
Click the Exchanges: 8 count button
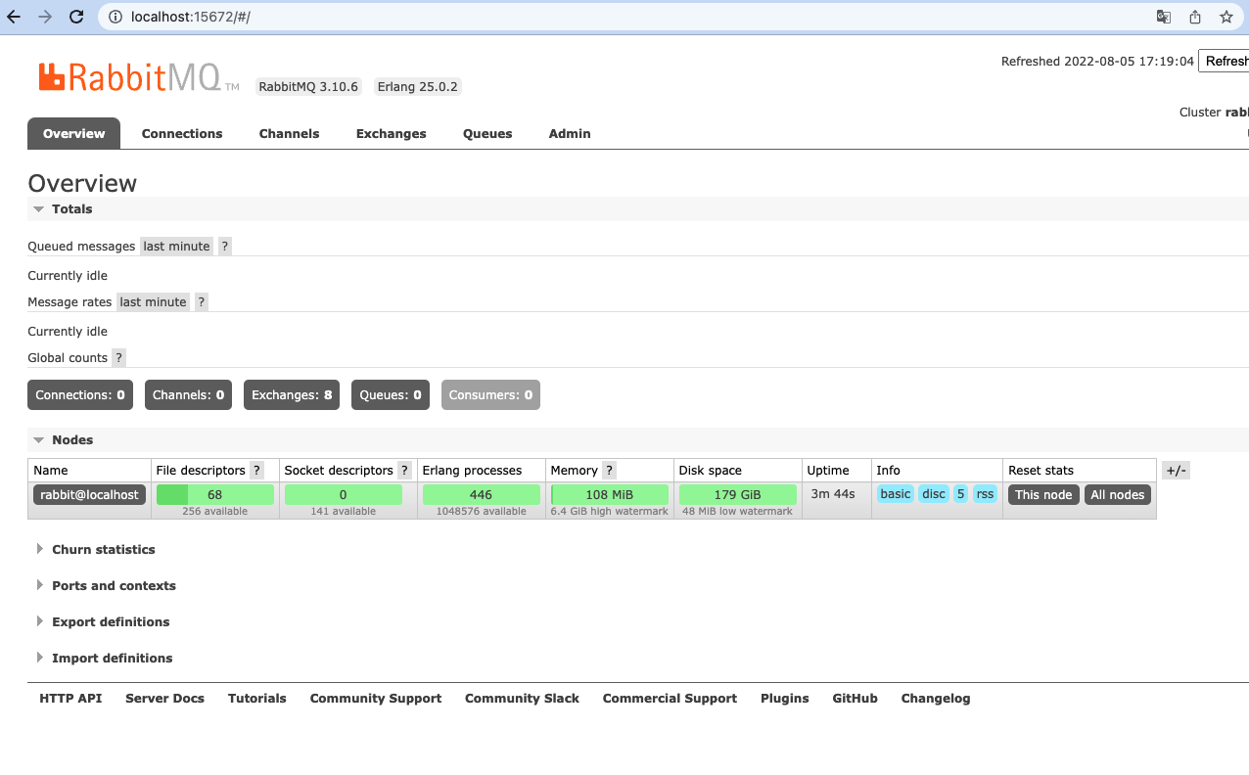(292, 395)
